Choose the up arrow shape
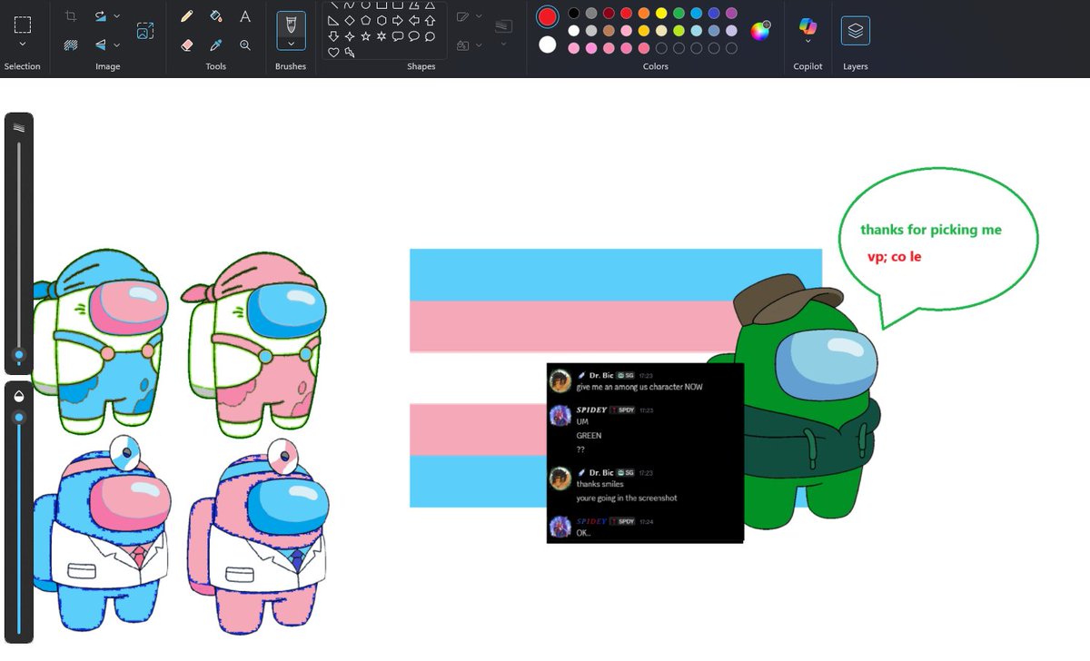This screenshot has width=1090, height=661. 430,20
